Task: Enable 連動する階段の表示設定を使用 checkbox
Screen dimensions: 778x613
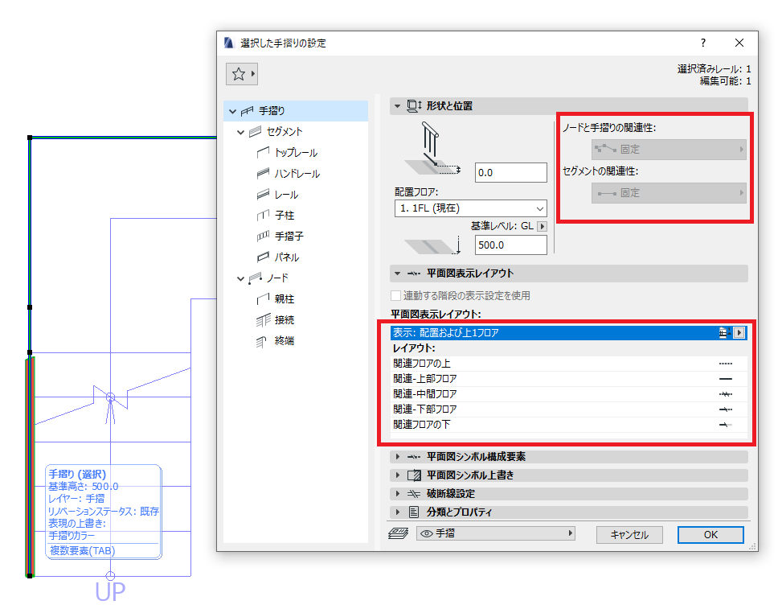Action: click(x=396, y=295)
